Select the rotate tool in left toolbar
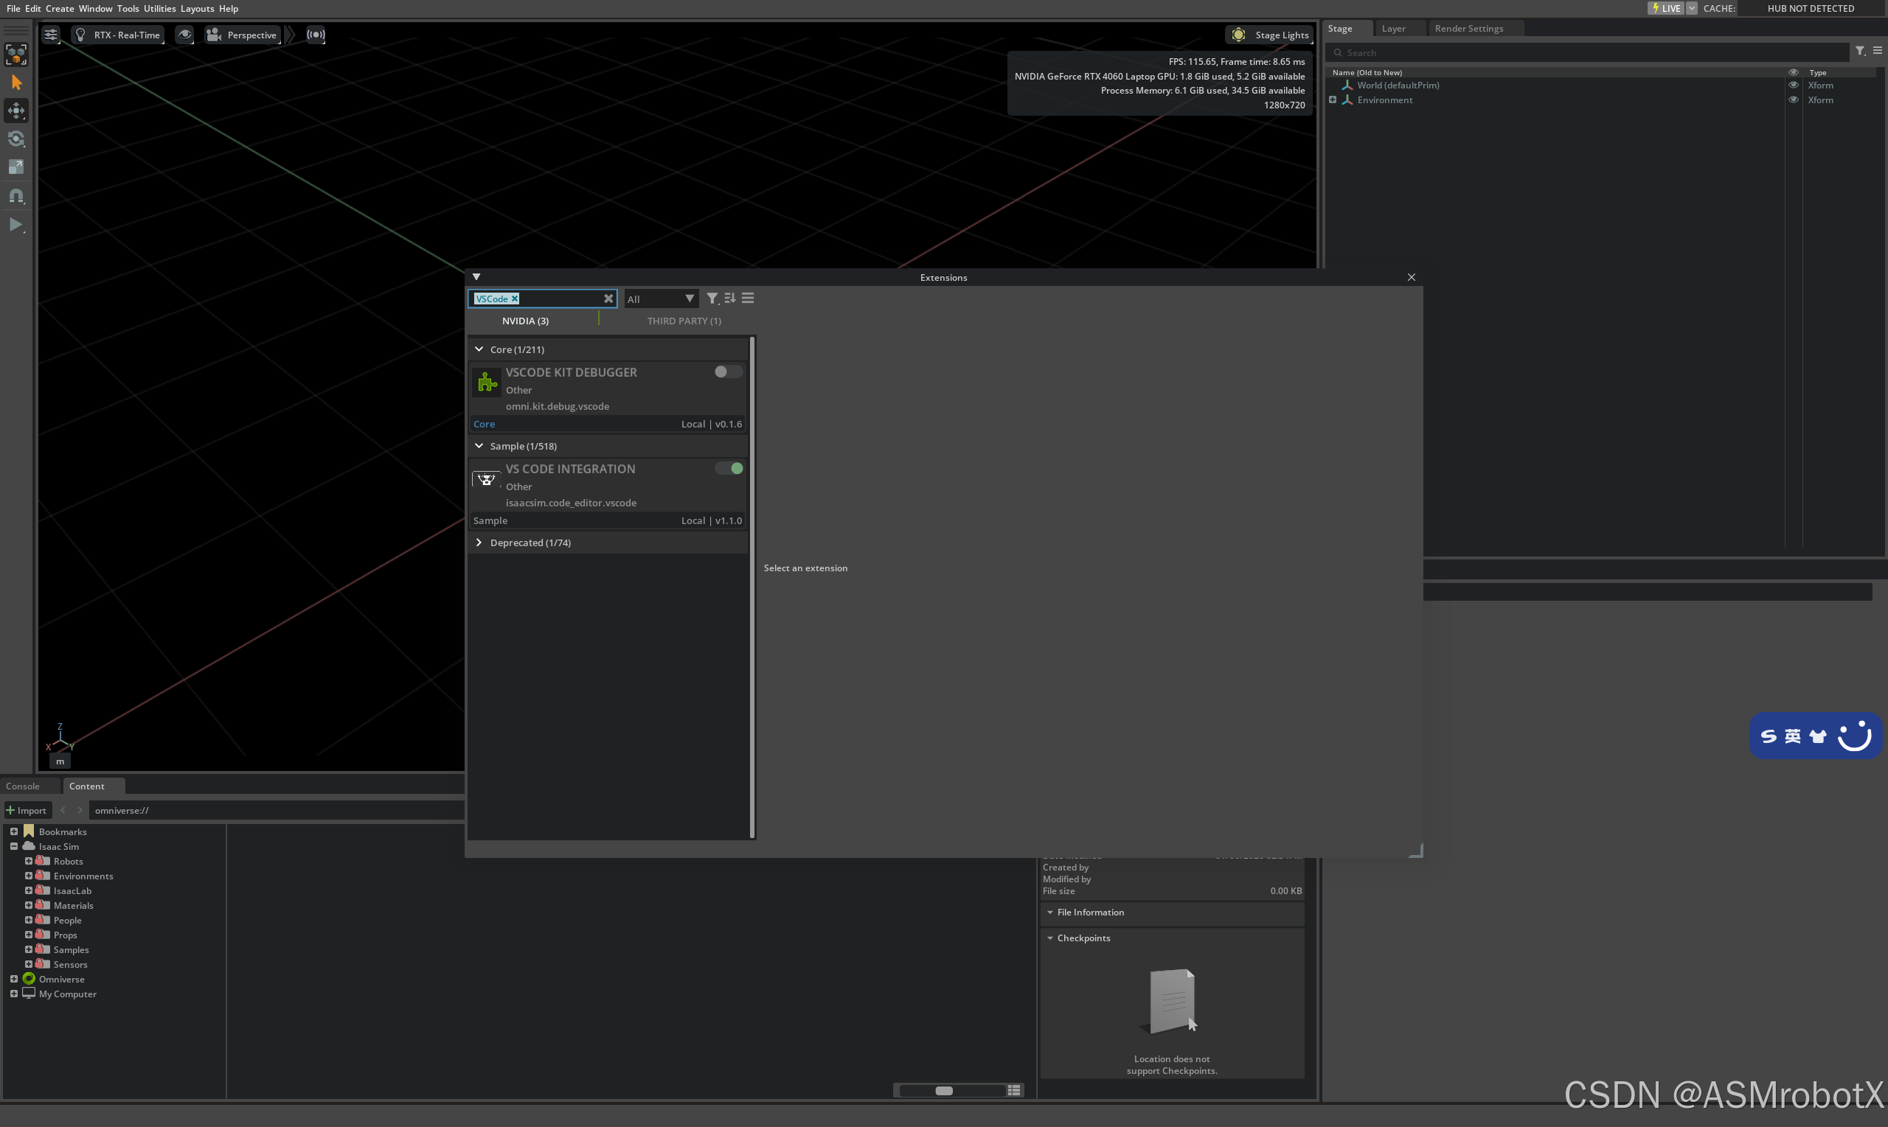 coord(16,139)
